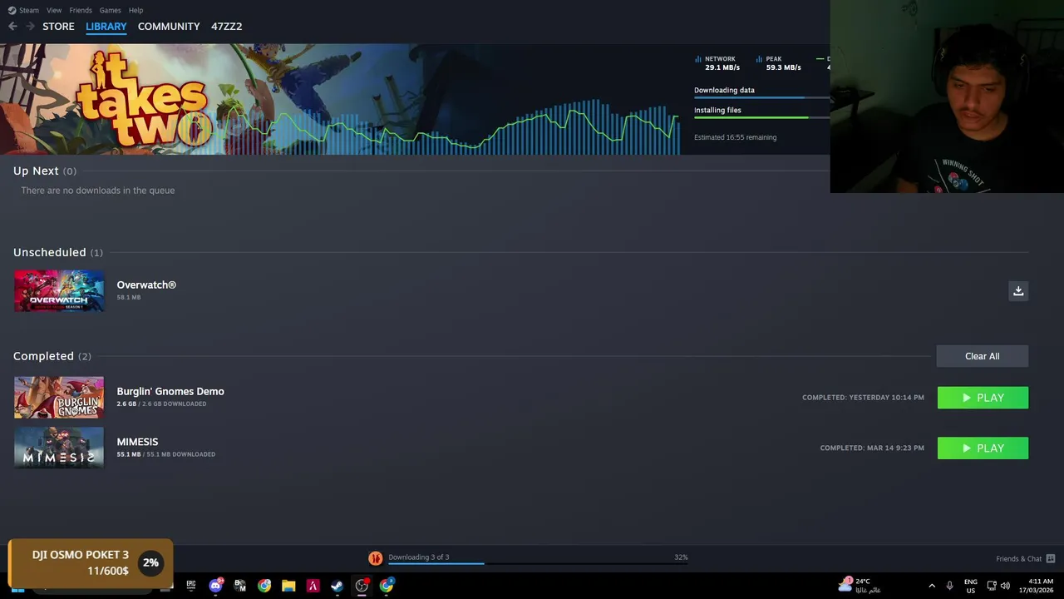Click Completed: Mar 14 9:23 PM text
This screenshot has width=1064, height=599.
872,448
